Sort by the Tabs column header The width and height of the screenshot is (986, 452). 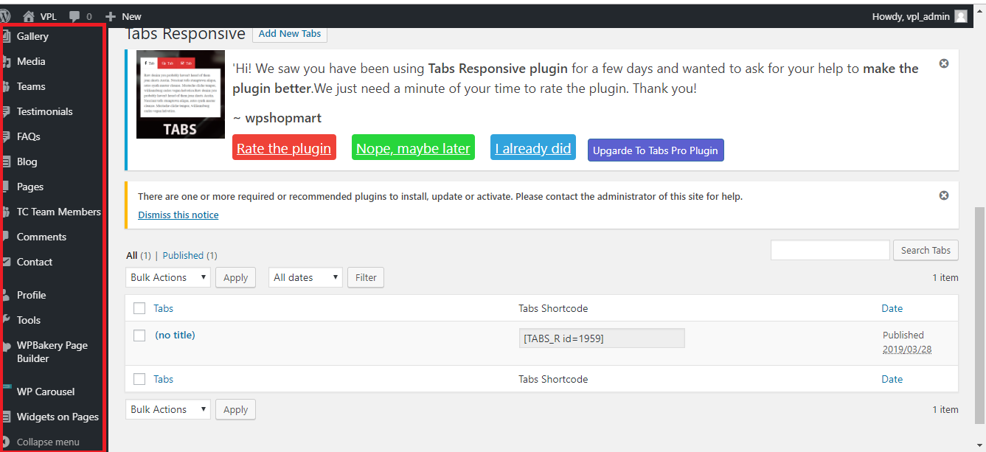coord(164,308)
